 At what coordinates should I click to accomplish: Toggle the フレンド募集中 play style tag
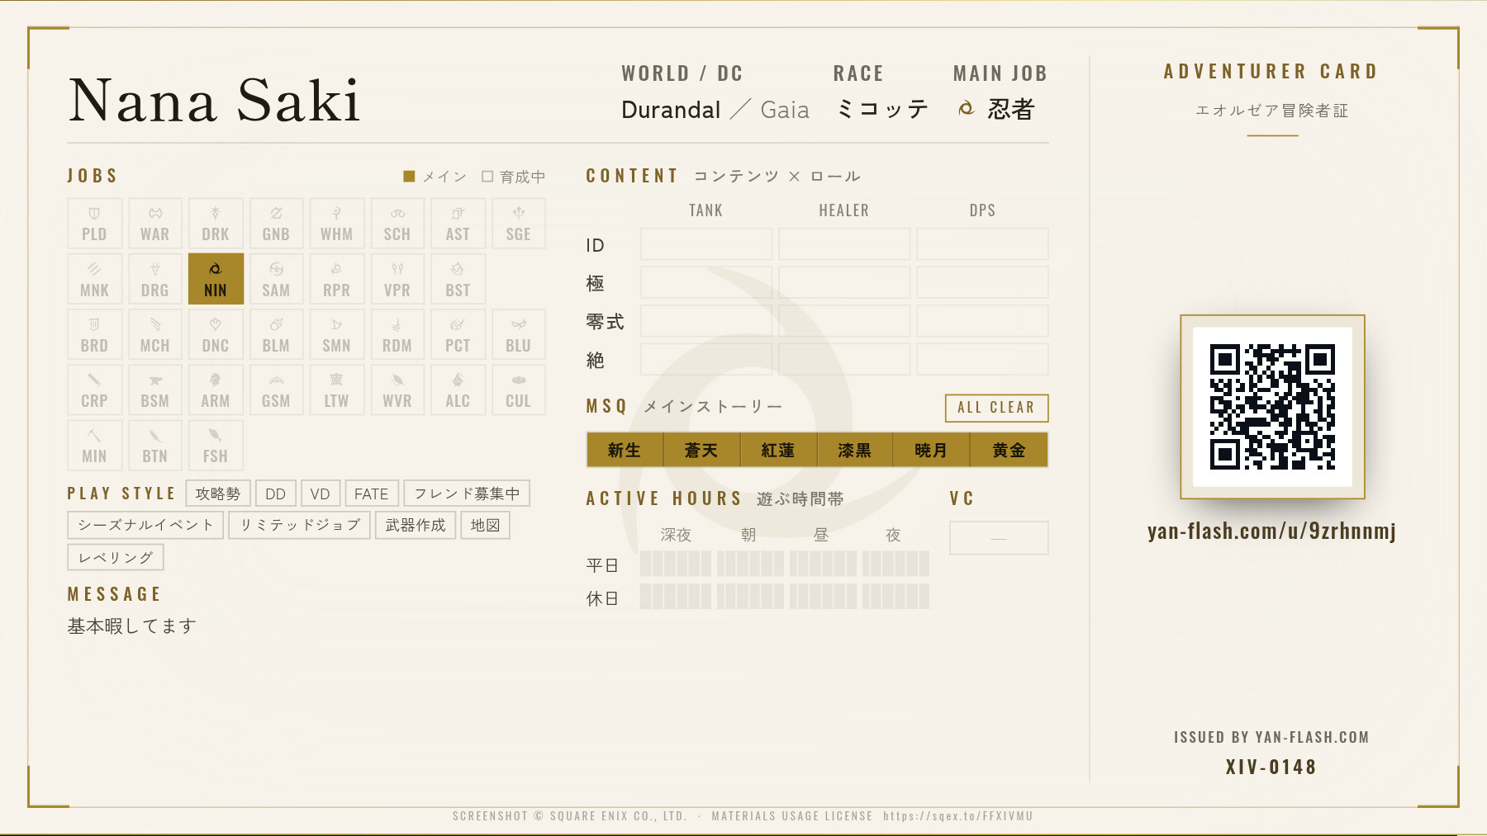(467, 494)
